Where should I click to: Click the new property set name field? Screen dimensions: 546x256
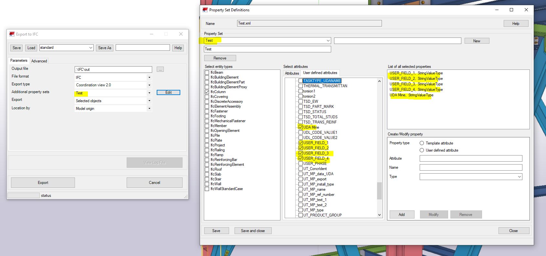[397, 41]
